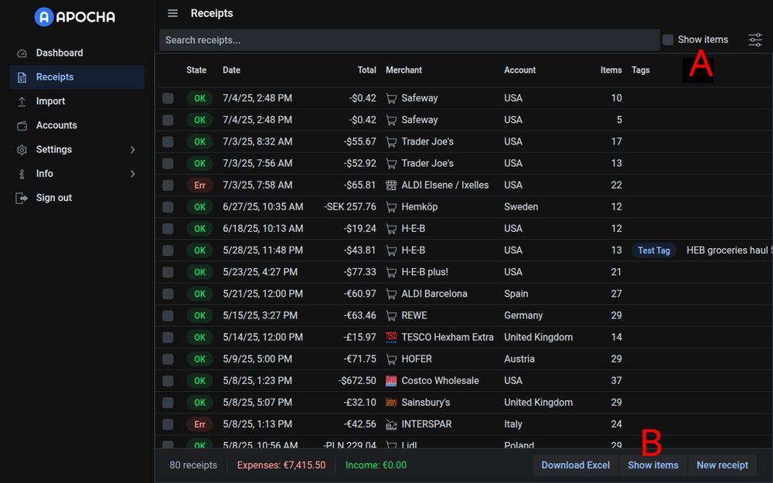The image size is (773, 483).
Task: Sort by the State column header
Action: tap(196, 70)
